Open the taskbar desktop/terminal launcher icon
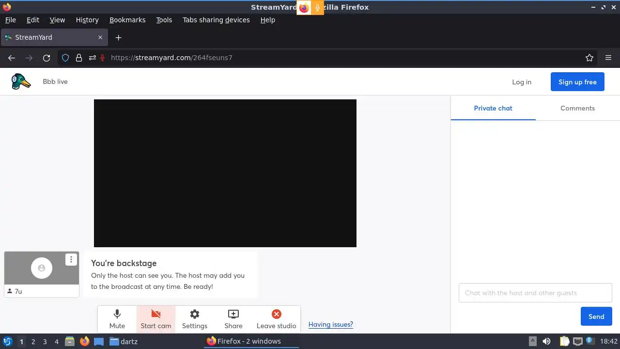Image resolution: width=620 pixels, height=349 pixels. tap(99, 341)
